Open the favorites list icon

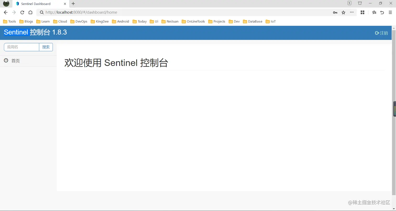(x=374, y=12)
